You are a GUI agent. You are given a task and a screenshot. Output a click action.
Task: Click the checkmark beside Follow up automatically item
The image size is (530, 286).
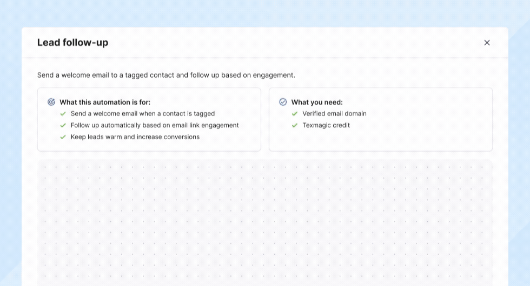[63, 125]
